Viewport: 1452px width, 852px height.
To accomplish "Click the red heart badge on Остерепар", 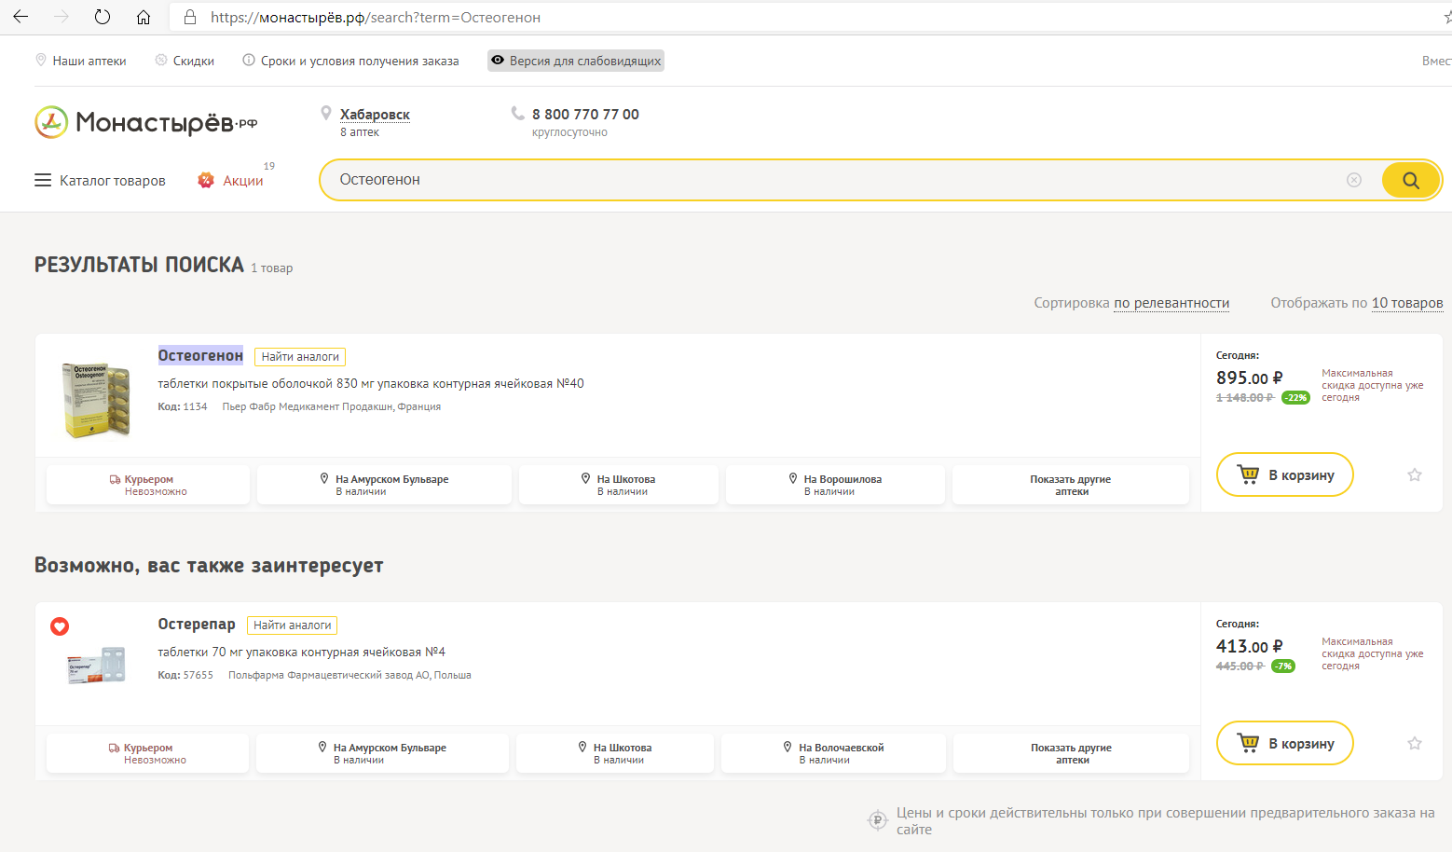I will 60,626.
